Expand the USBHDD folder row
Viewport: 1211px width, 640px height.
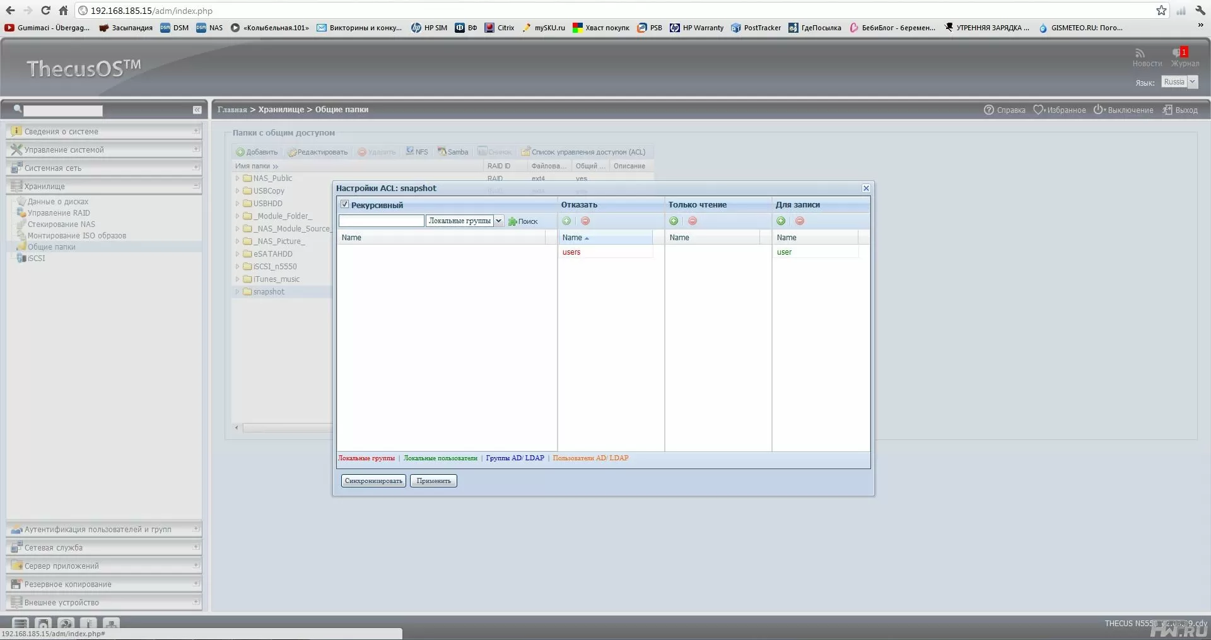[238, 204]
